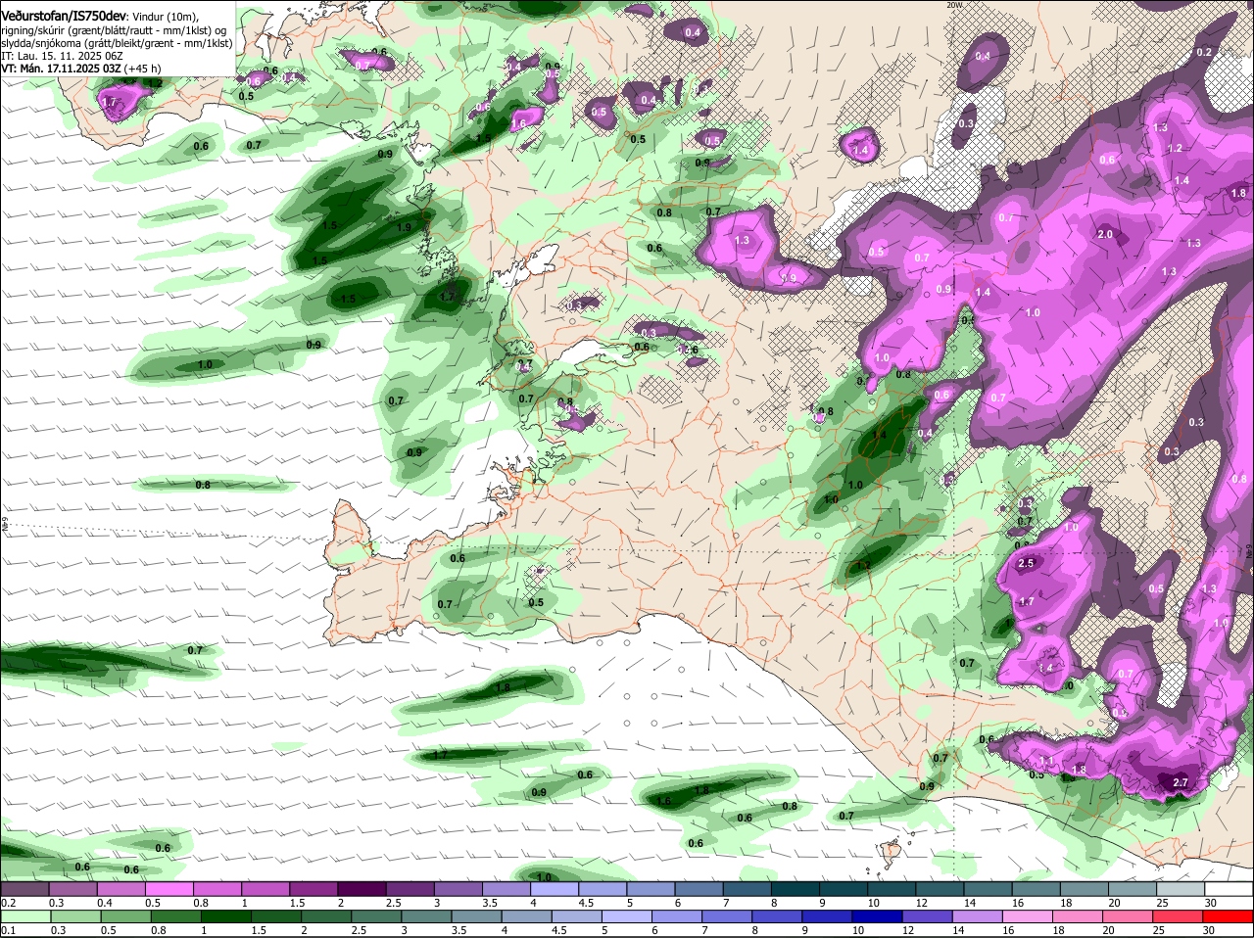Pick the lavender swatch between 4 and 4.5 in upper legend
Image resolution: width=1254 pixels, height=938 pixels.
[x=553, y=888]
